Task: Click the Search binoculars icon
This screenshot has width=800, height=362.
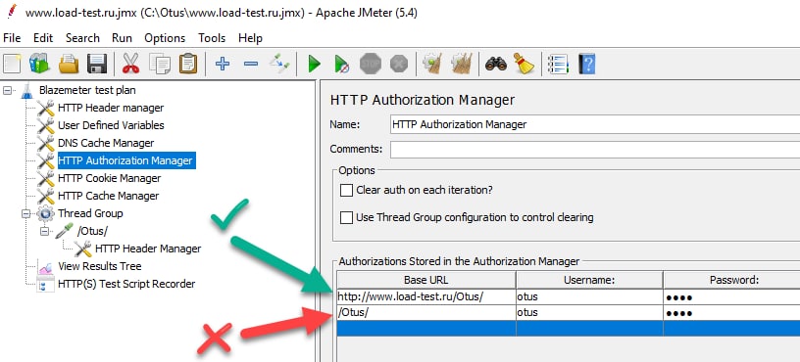Action: 495,65
